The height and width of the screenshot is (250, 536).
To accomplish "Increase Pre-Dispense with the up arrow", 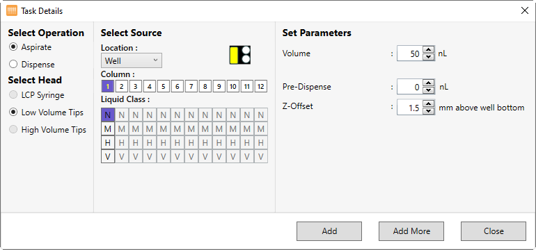I will [428, 83].
